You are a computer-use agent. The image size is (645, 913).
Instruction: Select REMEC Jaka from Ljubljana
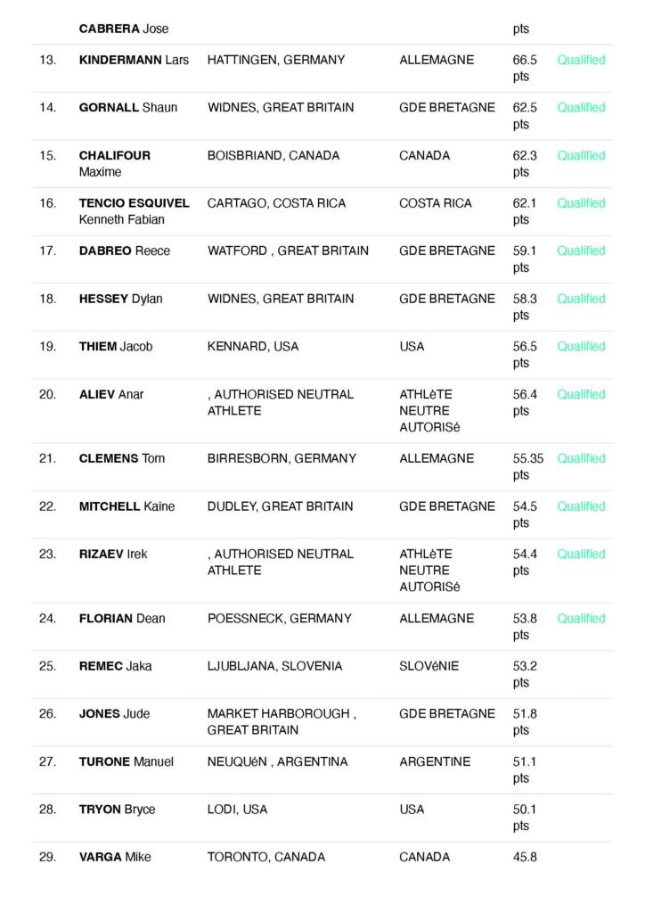[x=116, y=666]
